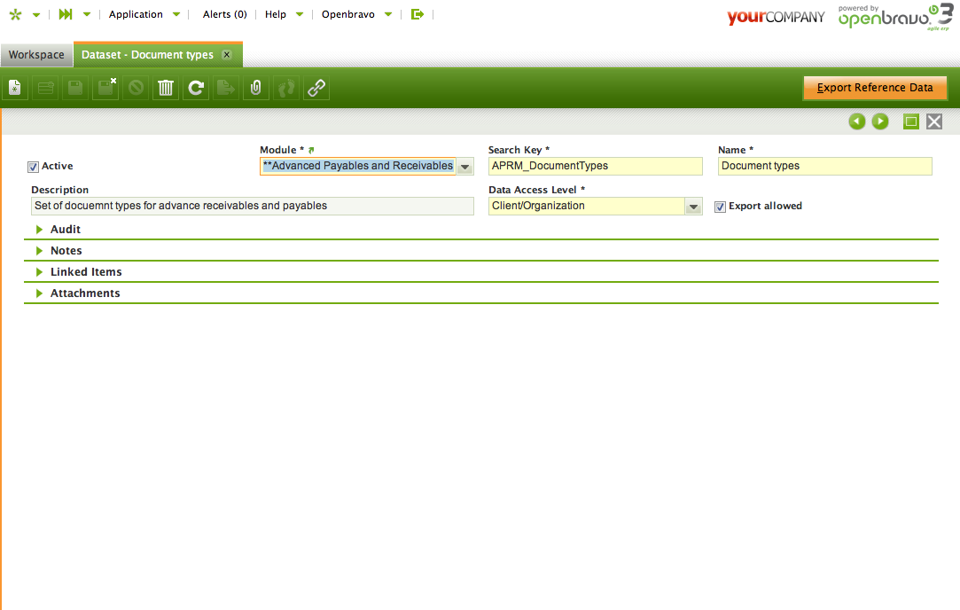Click into the Search Key field
960x610 pixels.
point(595,166)
